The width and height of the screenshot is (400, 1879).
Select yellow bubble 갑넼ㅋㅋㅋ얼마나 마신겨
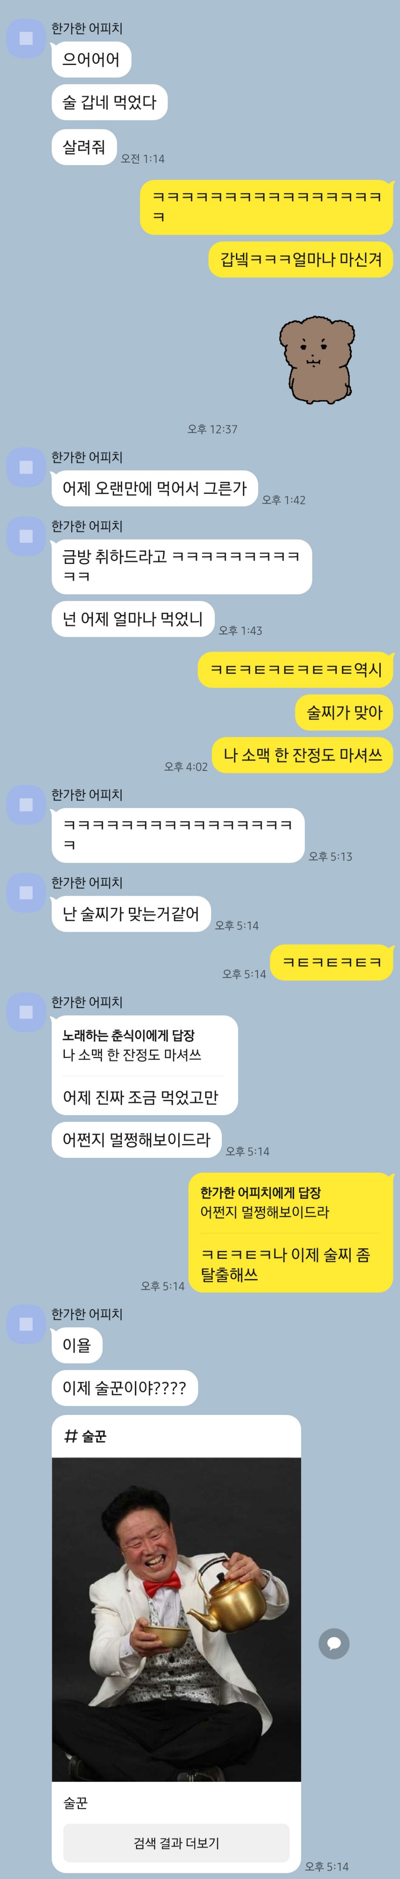coord(301,260)
